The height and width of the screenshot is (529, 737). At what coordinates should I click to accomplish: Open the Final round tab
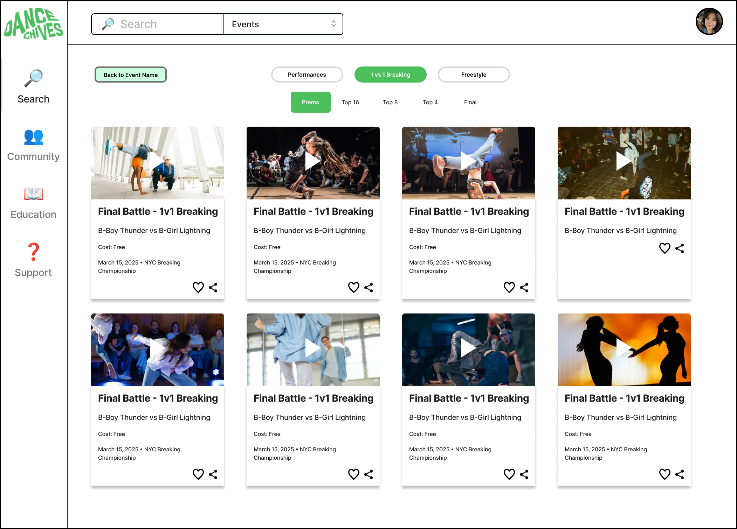coord(470,102)
